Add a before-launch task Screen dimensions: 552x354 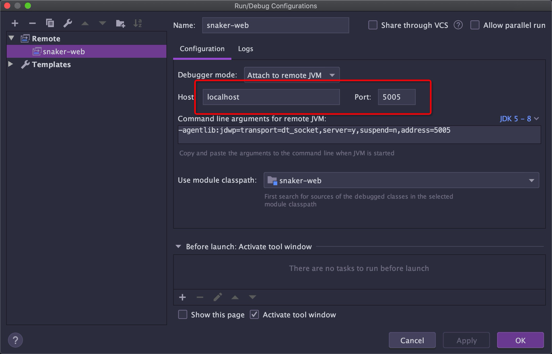[x=182, y=297]
